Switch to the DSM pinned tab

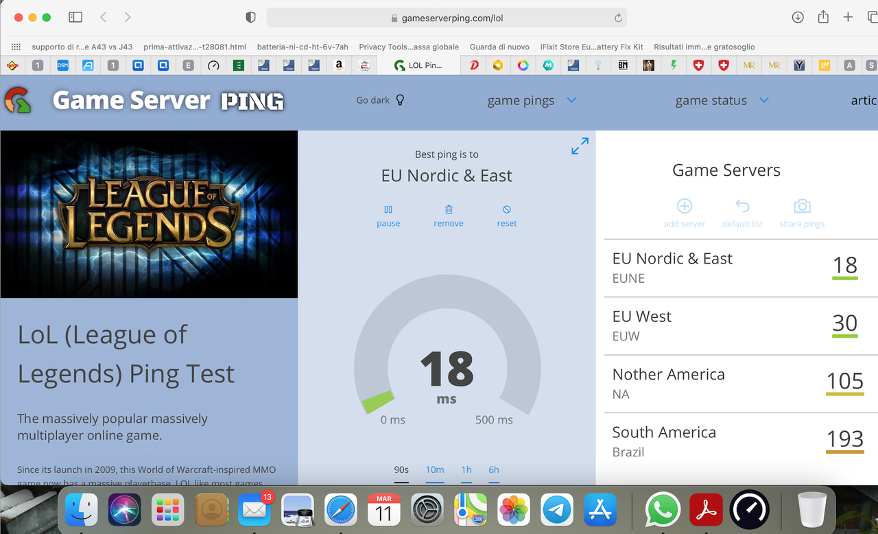coord(62,65)
